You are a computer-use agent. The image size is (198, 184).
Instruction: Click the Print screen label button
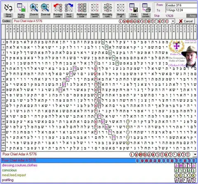[146, 15]
